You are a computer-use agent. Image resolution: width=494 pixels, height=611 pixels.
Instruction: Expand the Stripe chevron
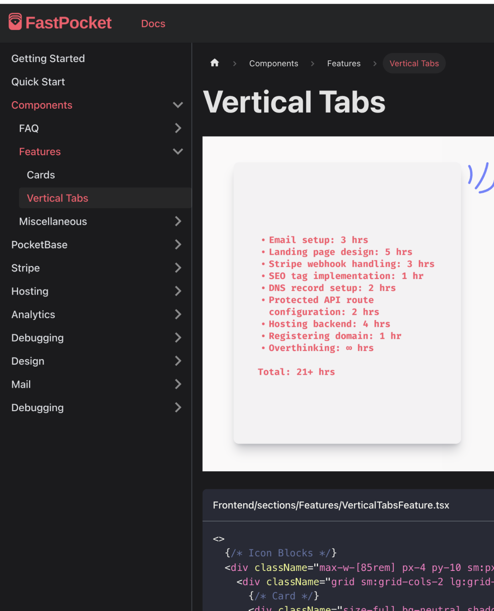[x=178, y=268]
